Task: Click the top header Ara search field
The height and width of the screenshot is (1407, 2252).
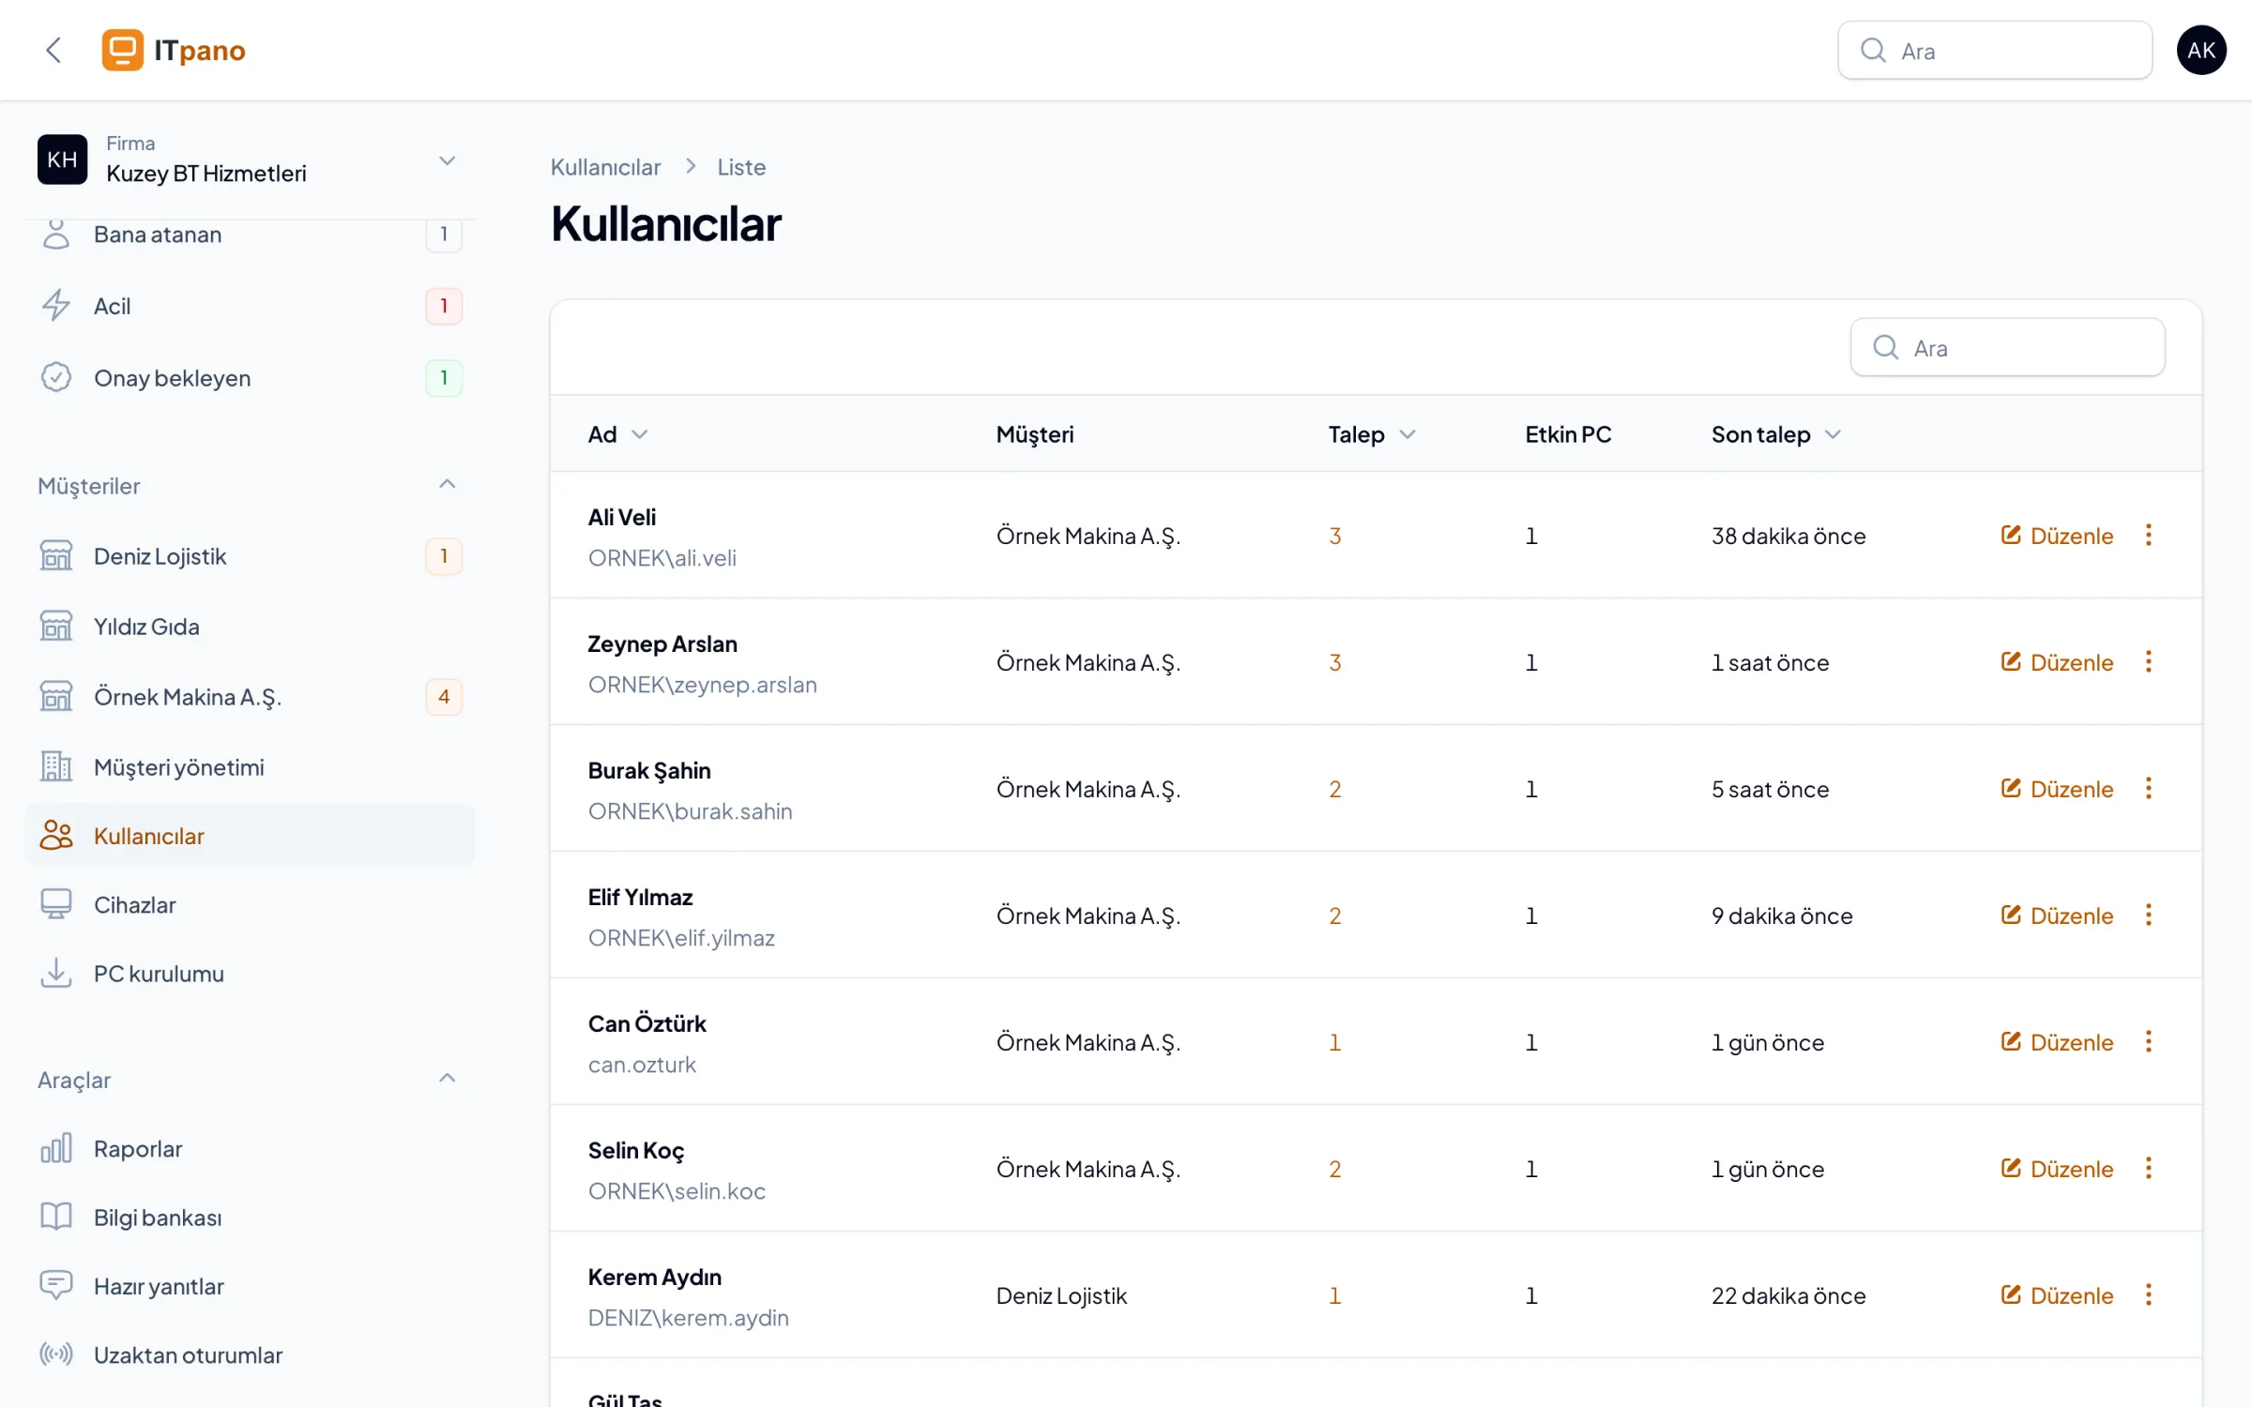Action: [1994, 51]
